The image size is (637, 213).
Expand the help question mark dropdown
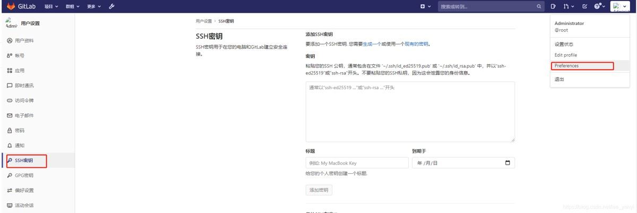click(600, 6)
